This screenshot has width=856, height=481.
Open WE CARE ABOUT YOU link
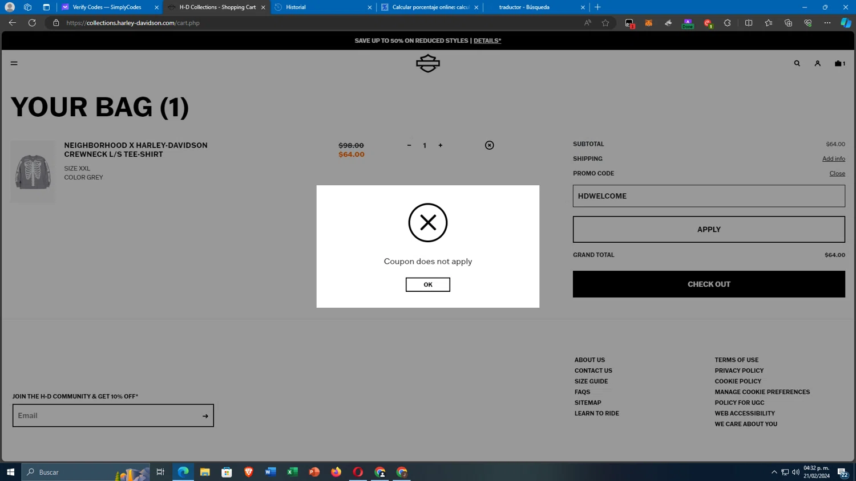tap(746, 424)
